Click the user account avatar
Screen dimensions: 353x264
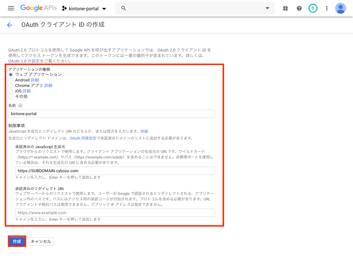pos(341,8)
